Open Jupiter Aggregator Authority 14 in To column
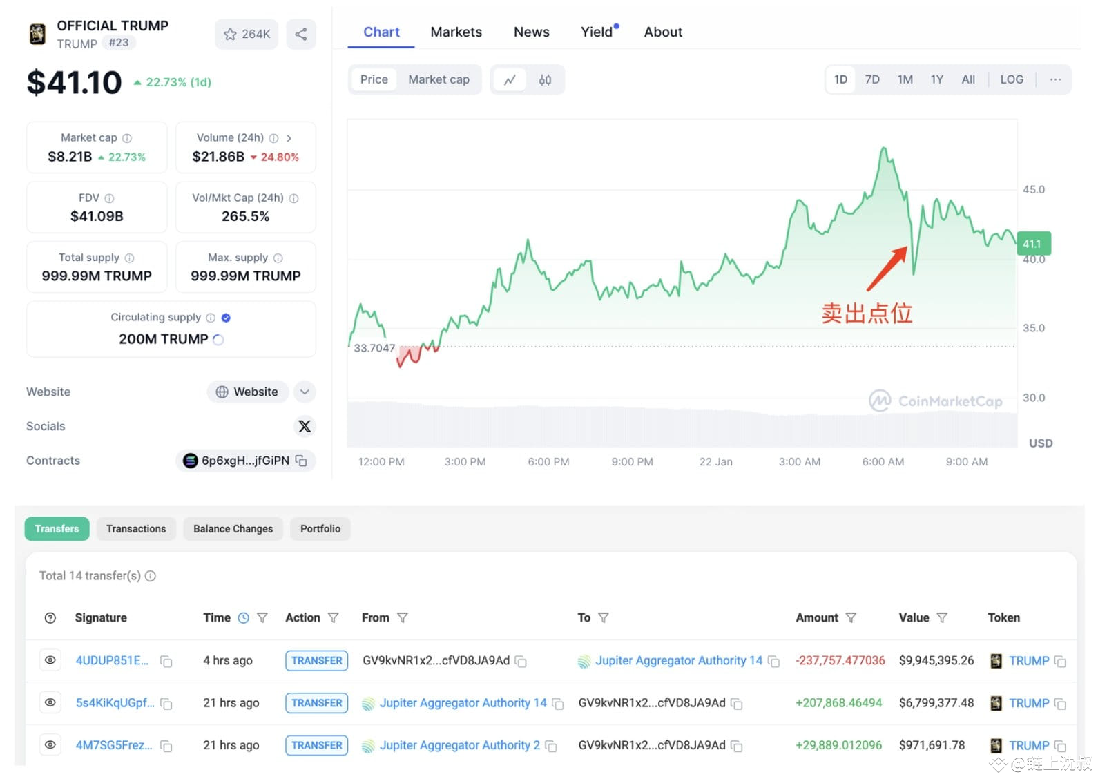1098x779 pixels. (679, 661)
